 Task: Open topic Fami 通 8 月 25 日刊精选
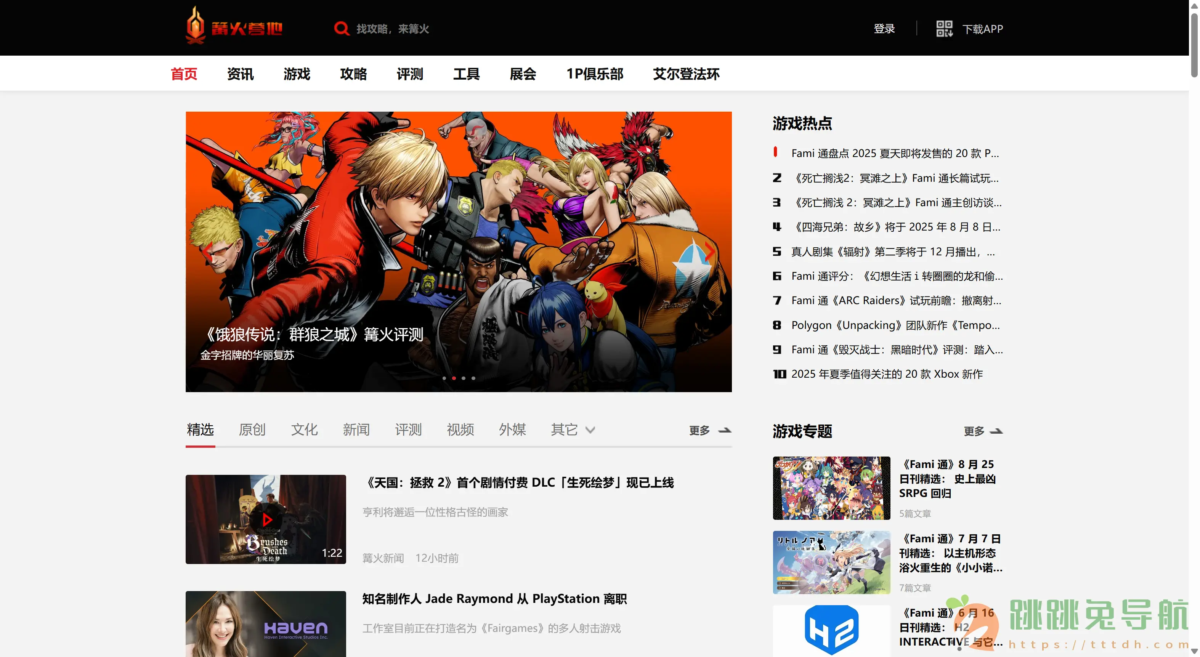click(947, 479)
